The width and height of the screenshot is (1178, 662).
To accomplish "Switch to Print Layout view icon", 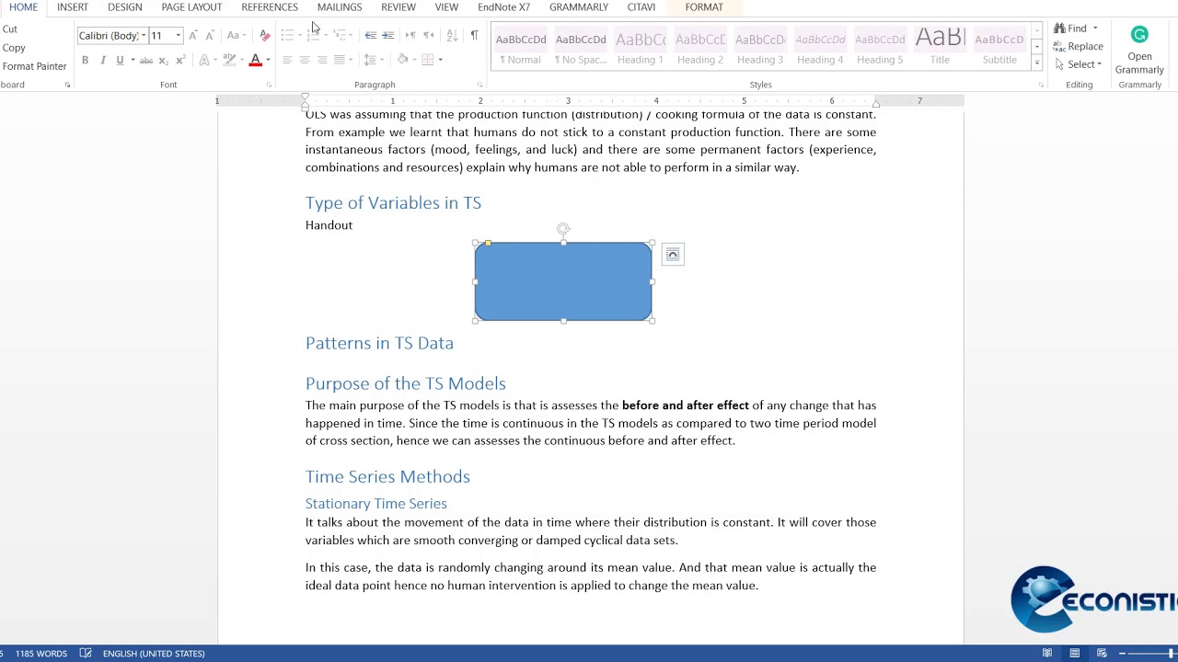I will 1074,653.
